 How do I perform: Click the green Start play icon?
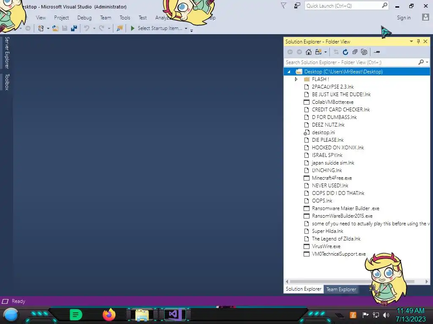[132, 28]
